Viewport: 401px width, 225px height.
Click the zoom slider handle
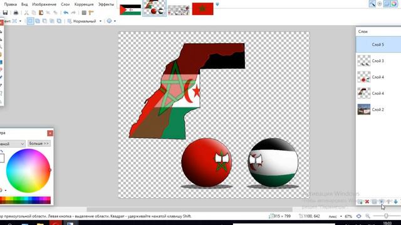[x=386, y=216]
